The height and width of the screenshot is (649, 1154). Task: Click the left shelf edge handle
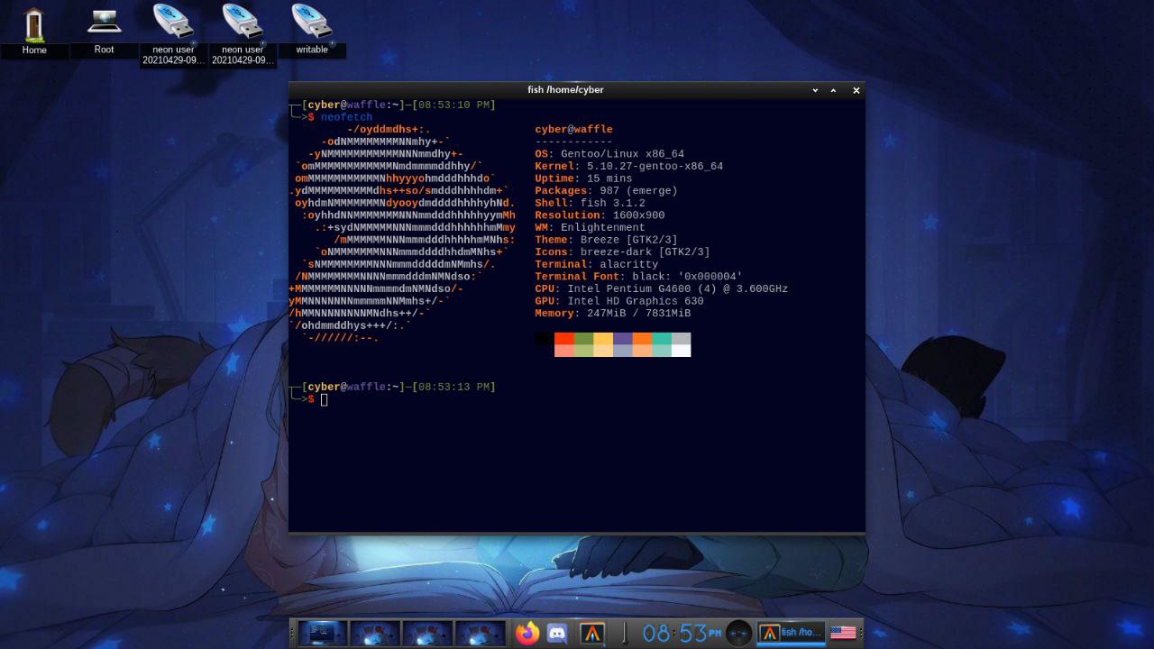pyautogui.click(x=292, y=633)
